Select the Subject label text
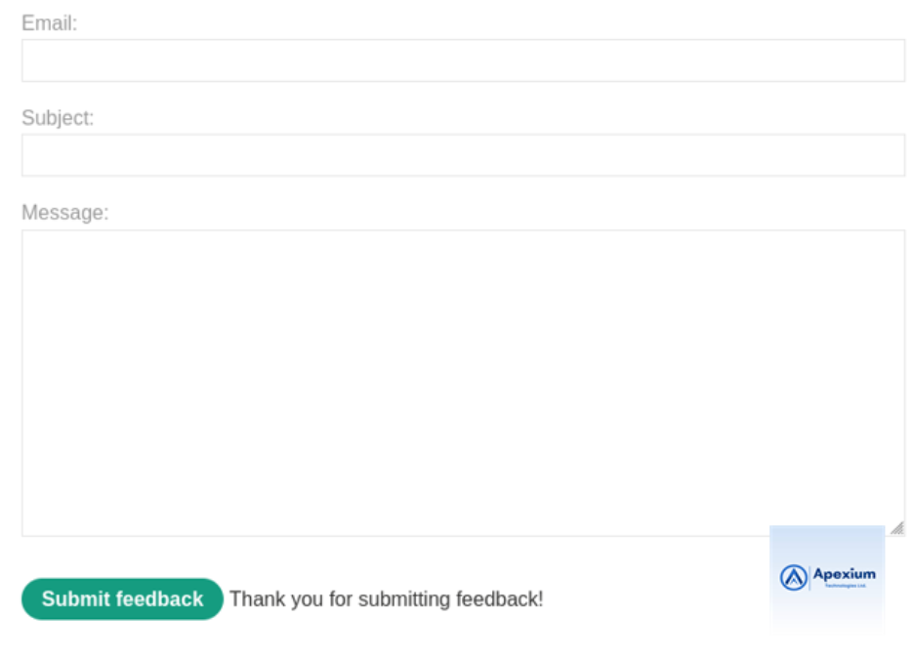 tap(58, 118)
